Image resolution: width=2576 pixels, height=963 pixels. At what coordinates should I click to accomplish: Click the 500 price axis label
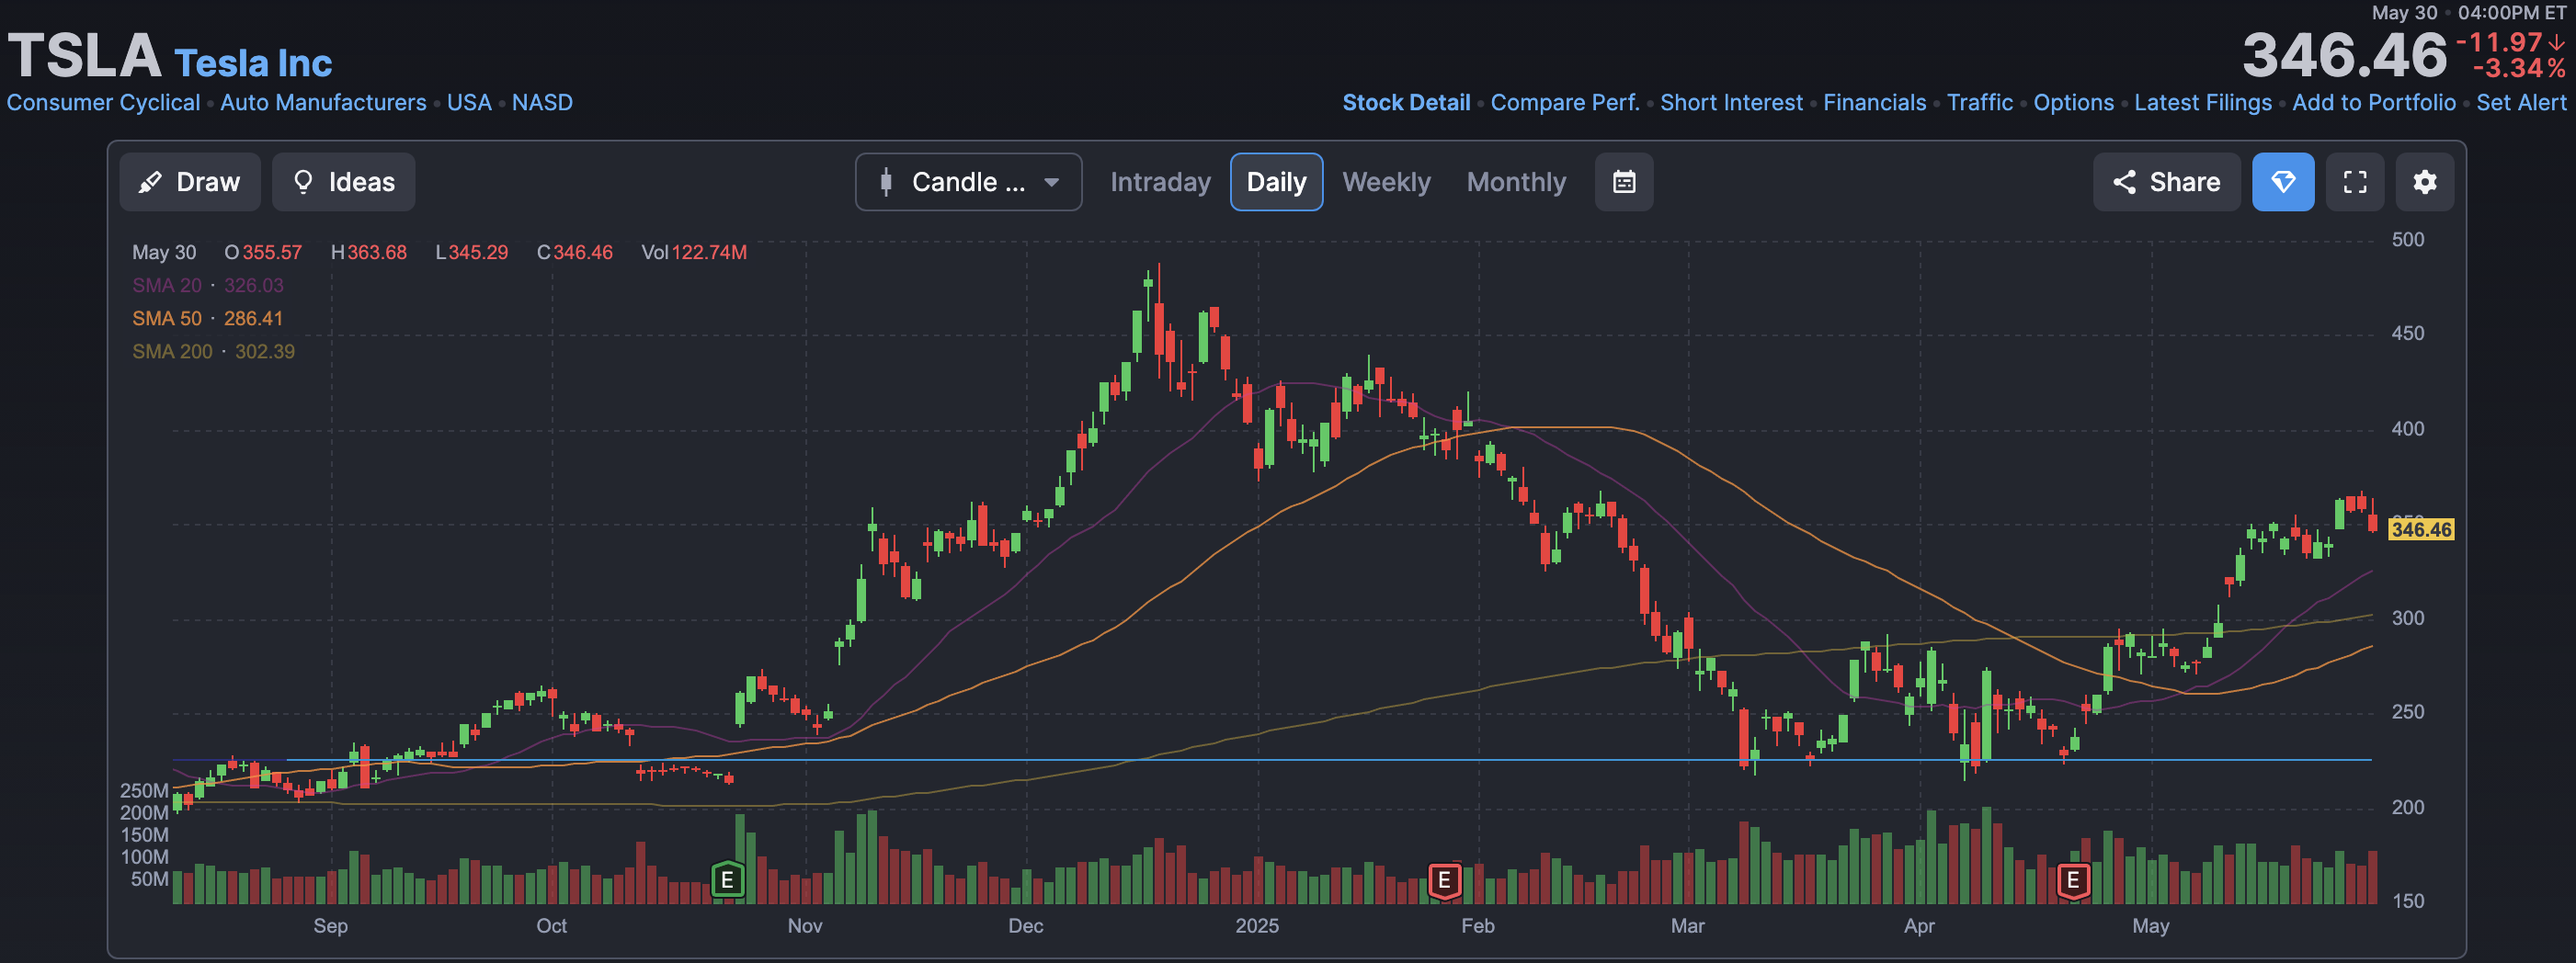pos(2407,239)
